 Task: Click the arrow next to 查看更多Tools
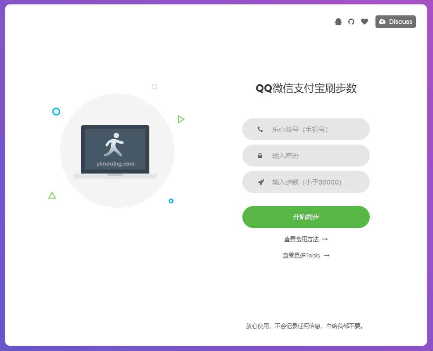click(x=326, y=255)
